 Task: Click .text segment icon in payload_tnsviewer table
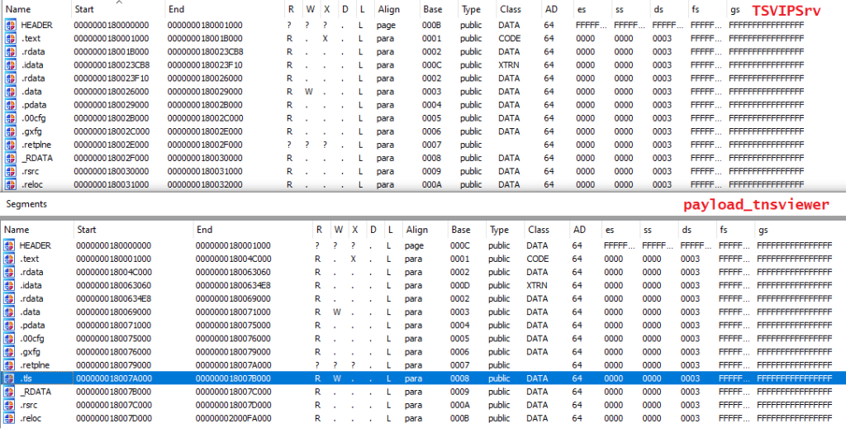pos(9,259)
